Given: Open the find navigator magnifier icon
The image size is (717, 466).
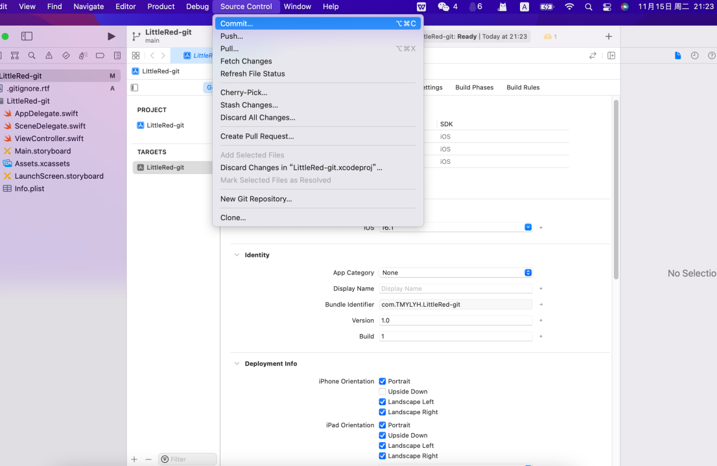Looking at the screenshot, I should (32, 56).
